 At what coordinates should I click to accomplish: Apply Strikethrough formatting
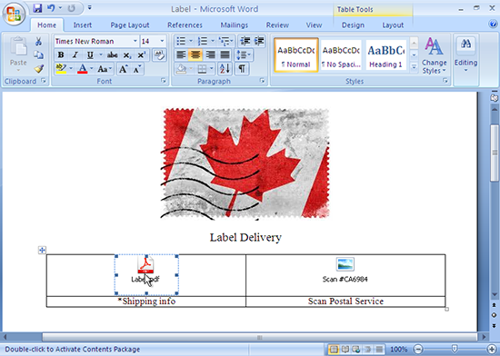point(112,55)
